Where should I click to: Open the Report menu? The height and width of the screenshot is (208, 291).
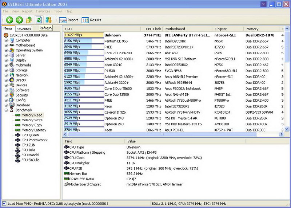pyautogui.click(x=27, y=11)
